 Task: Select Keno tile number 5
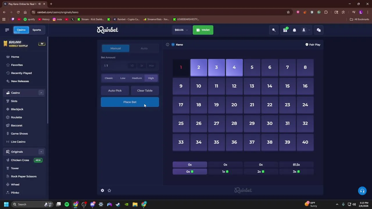pos(252,67)
